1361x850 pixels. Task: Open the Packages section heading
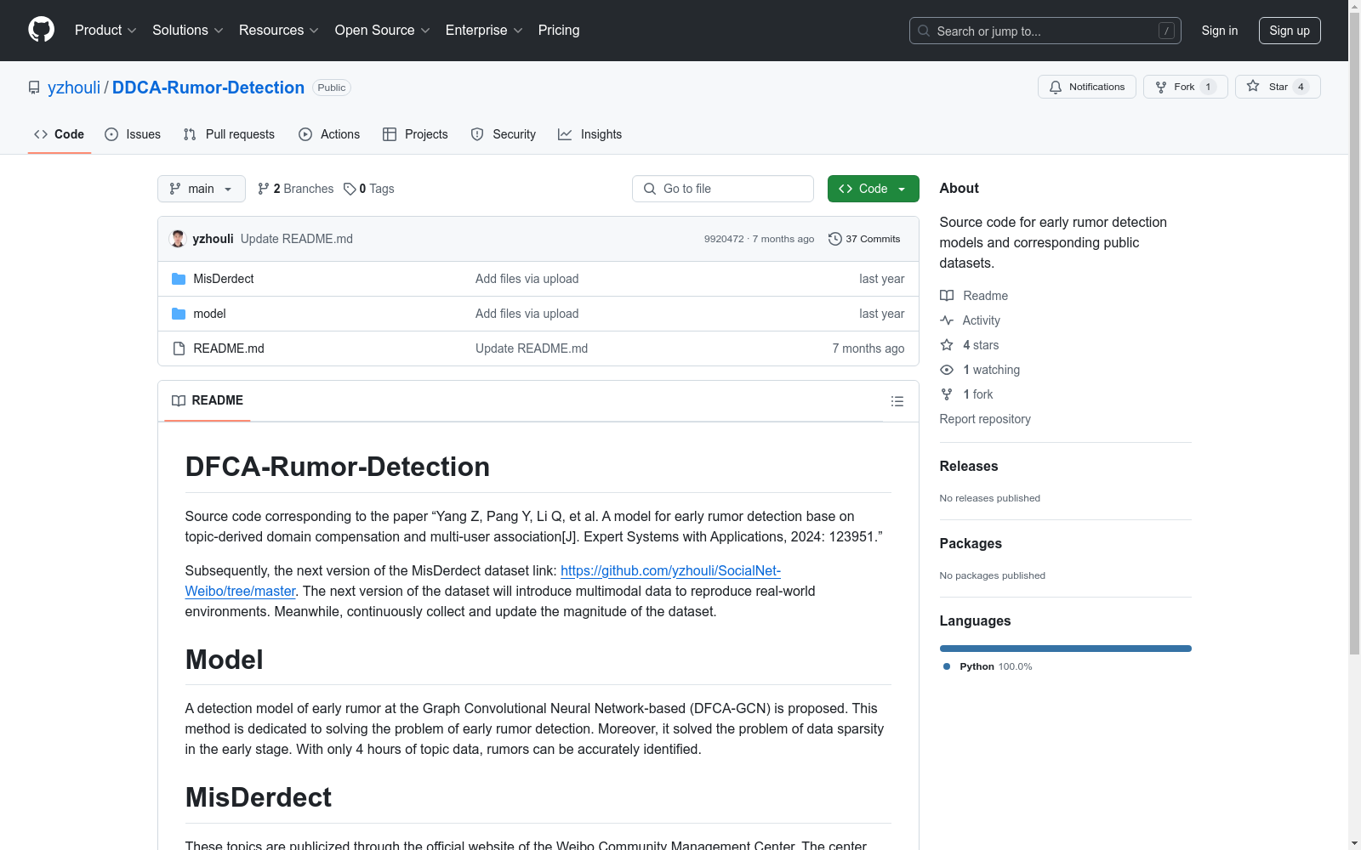click(x=971, y=543)
